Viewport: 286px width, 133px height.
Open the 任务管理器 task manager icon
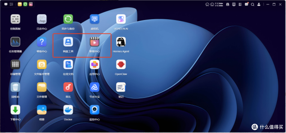click(x=15, y=42)
